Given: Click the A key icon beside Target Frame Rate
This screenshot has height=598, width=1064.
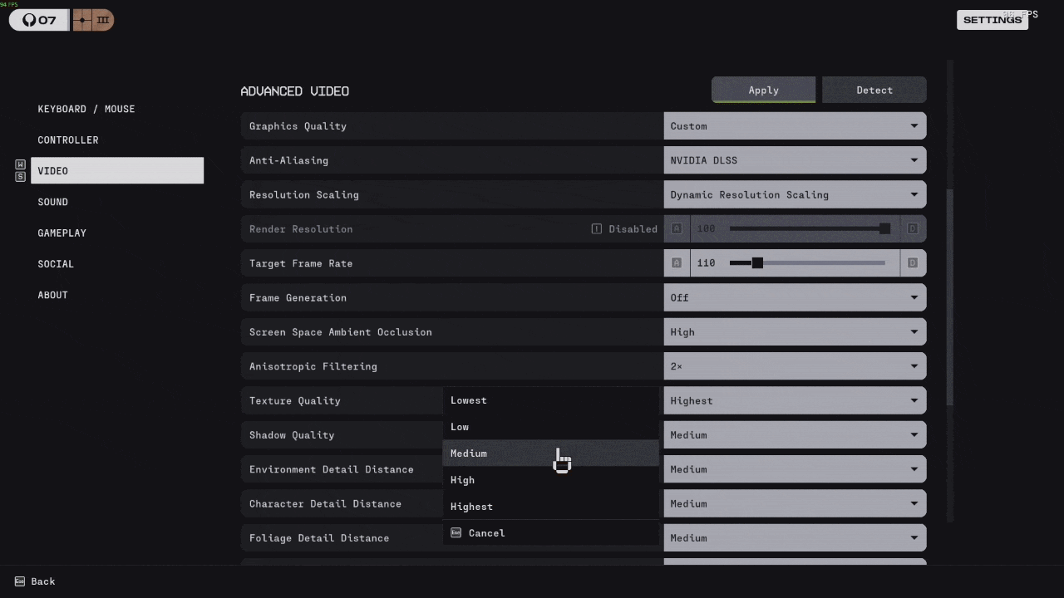Looking at the screenshot, I should (676, 263).
